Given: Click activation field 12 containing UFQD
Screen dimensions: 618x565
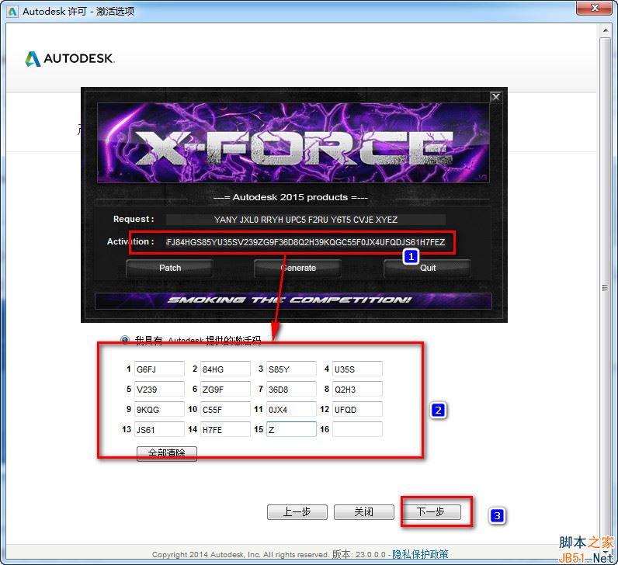Looking at the screenshot, I should [357, 409].
